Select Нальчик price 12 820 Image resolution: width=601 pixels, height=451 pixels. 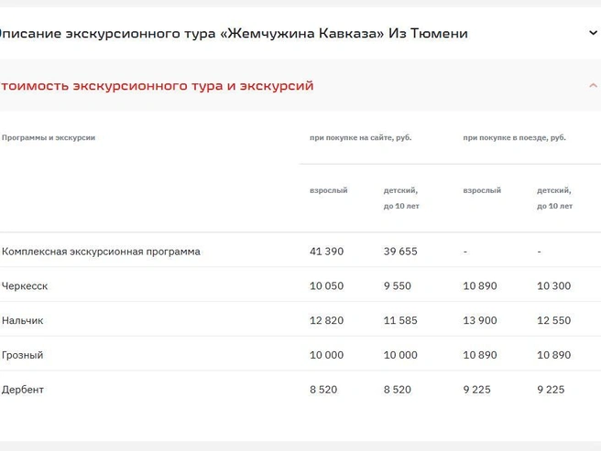coord(326,320)
